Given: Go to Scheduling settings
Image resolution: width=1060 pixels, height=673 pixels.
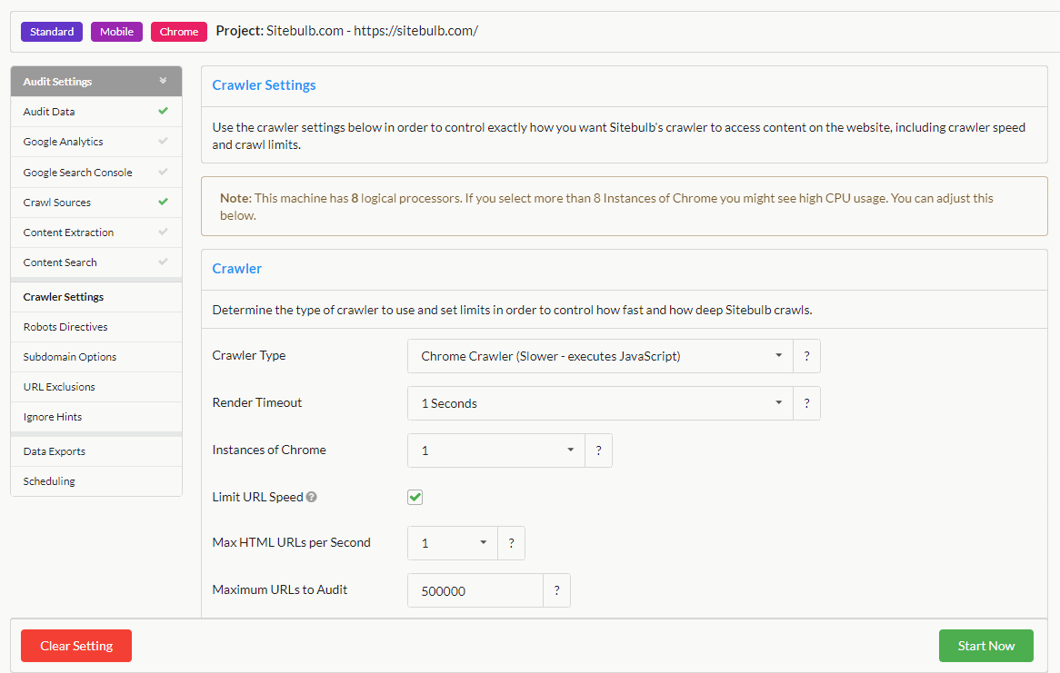Looking at the screenshot, I should click(x=96, y=481).
